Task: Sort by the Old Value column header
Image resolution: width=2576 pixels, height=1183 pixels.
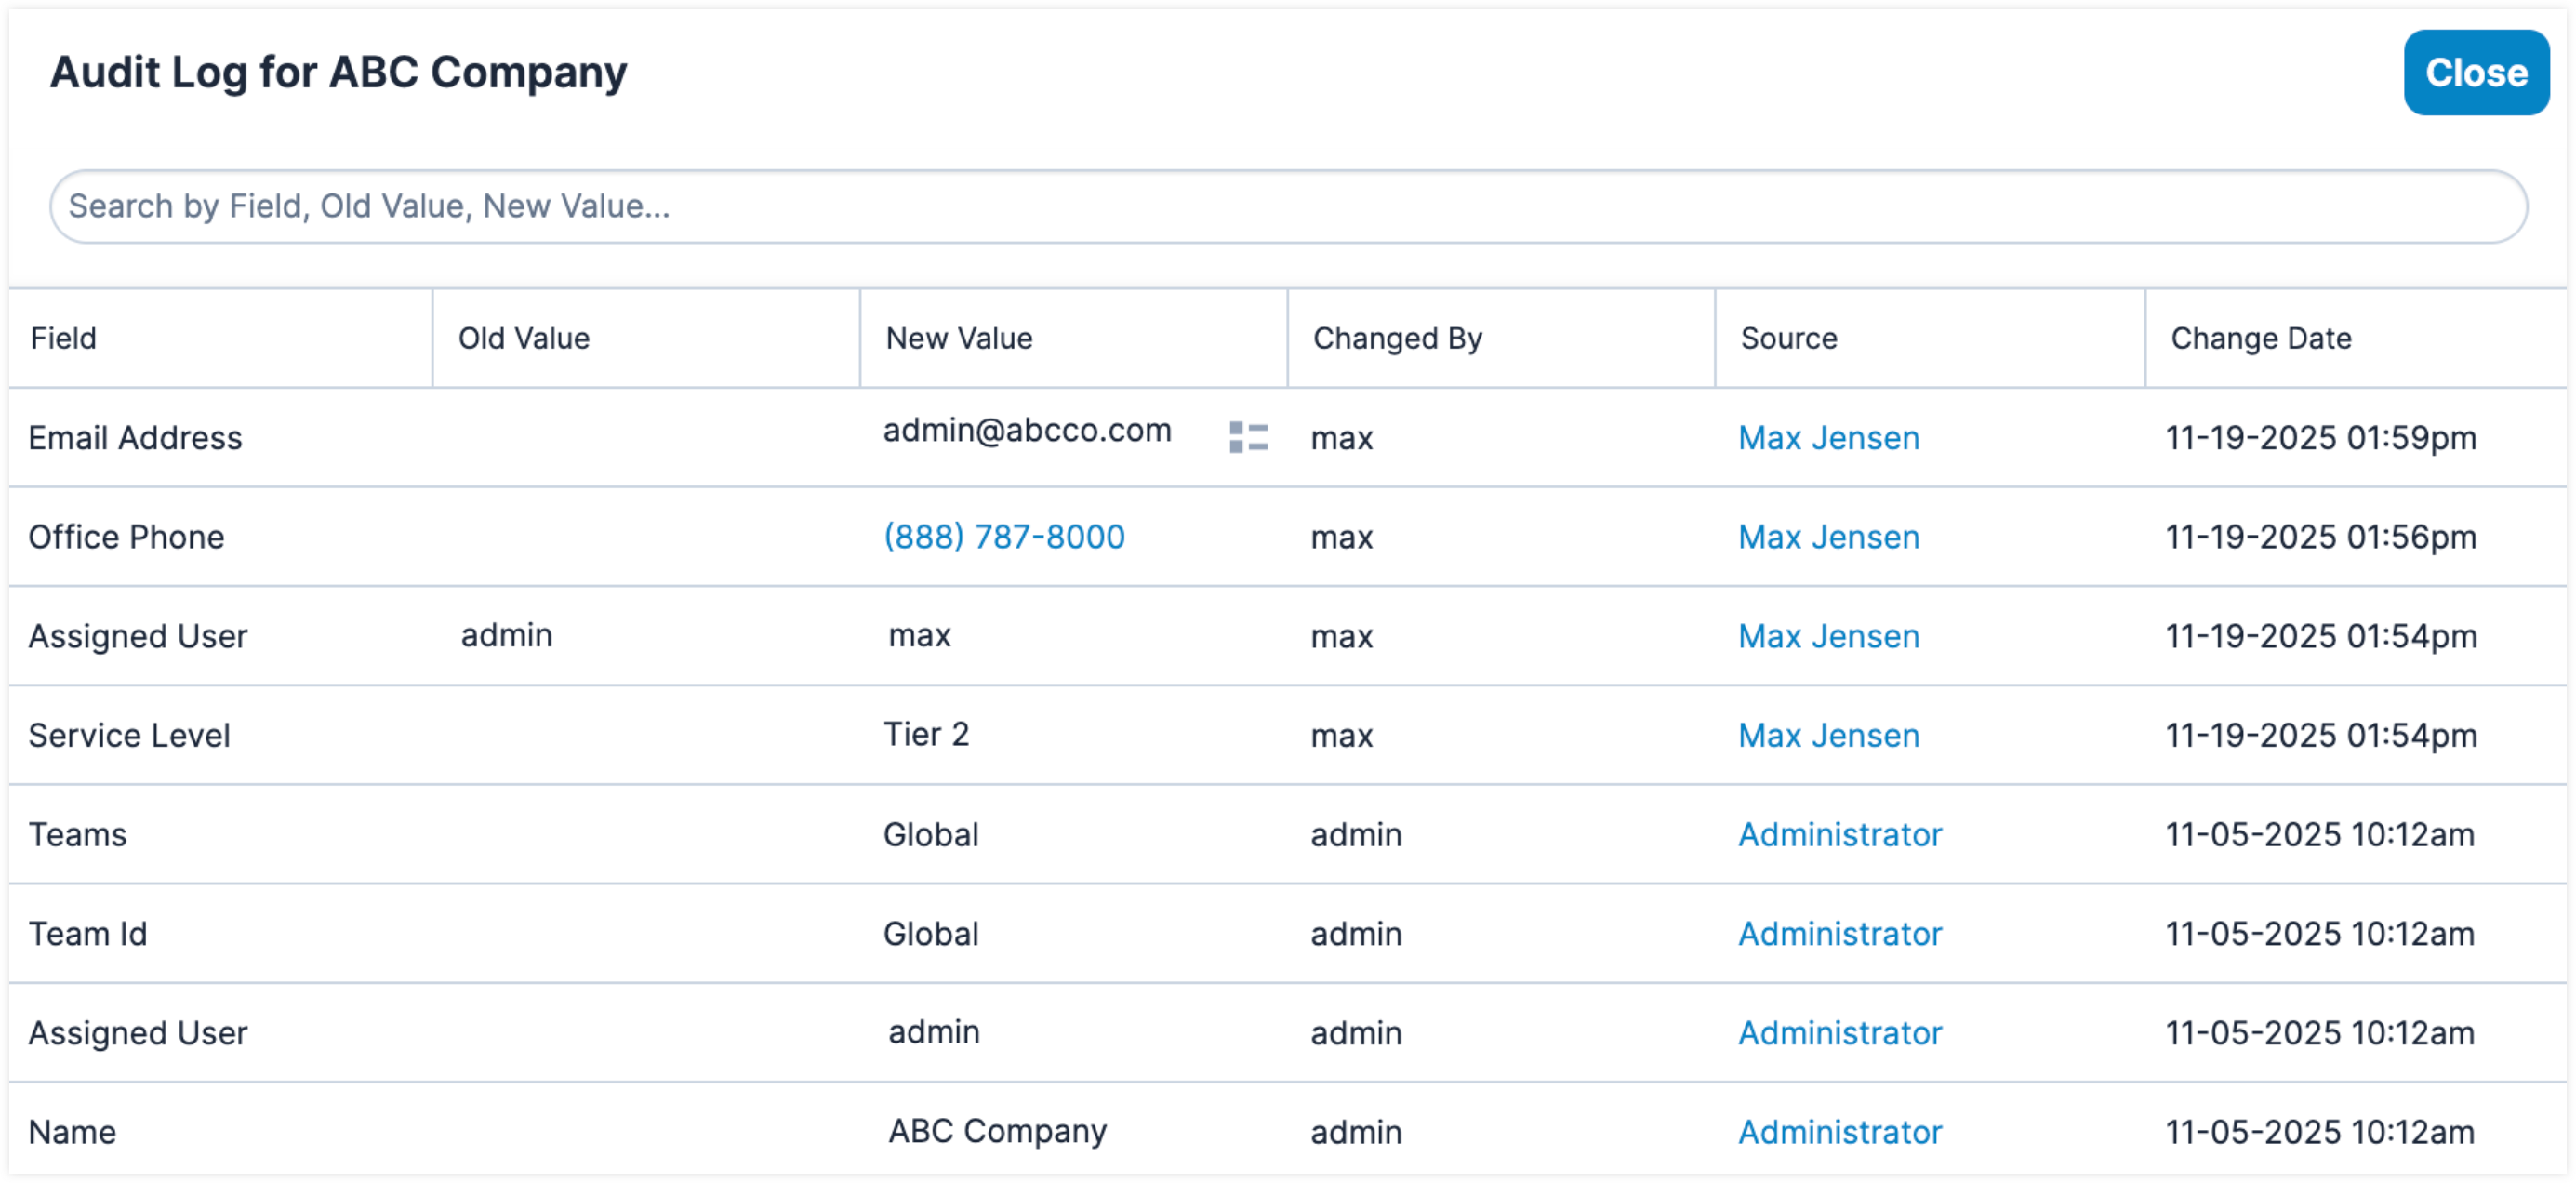Action: (523, 338)
